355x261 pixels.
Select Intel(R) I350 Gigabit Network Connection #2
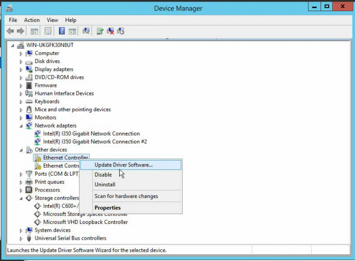tap(95, 142)
